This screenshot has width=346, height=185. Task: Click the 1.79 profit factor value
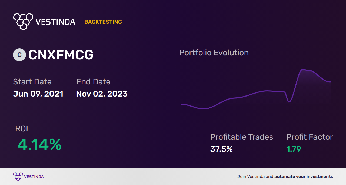[294, 149]
